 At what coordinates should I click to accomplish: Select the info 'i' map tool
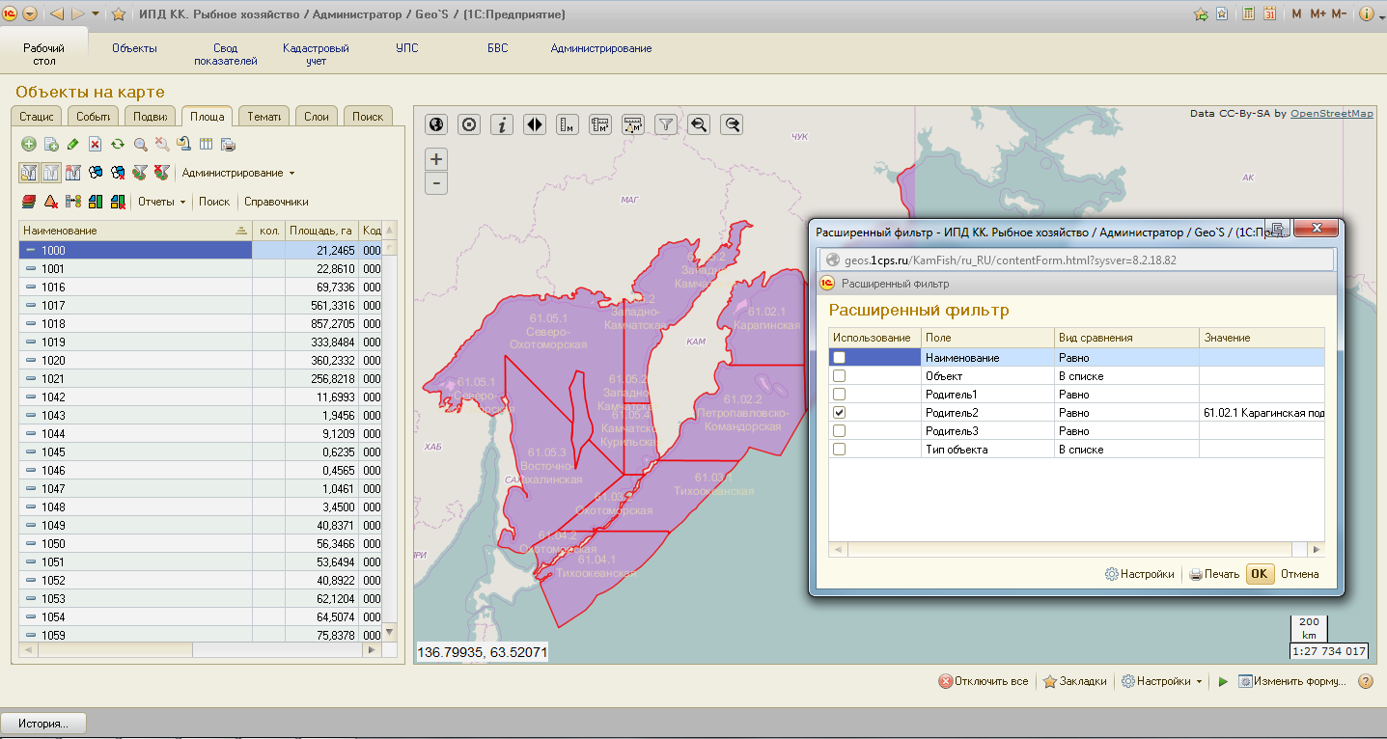[x=502, y=124]
